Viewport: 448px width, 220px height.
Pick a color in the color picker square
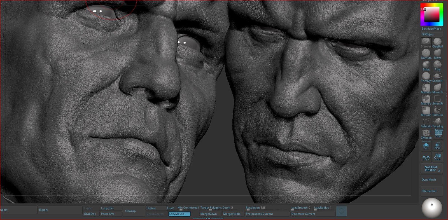coord(432,15)
